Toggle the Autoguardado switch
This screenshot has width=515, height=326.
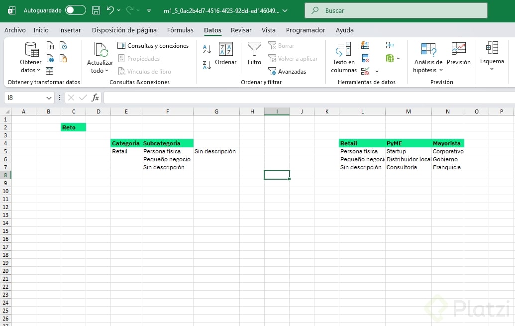tap(75, 10)
